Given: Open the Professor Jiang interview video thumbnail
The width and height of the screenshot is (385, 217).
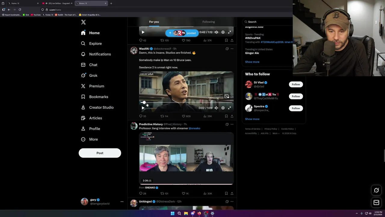Looking at the screenshot, I should click(186, 158).
